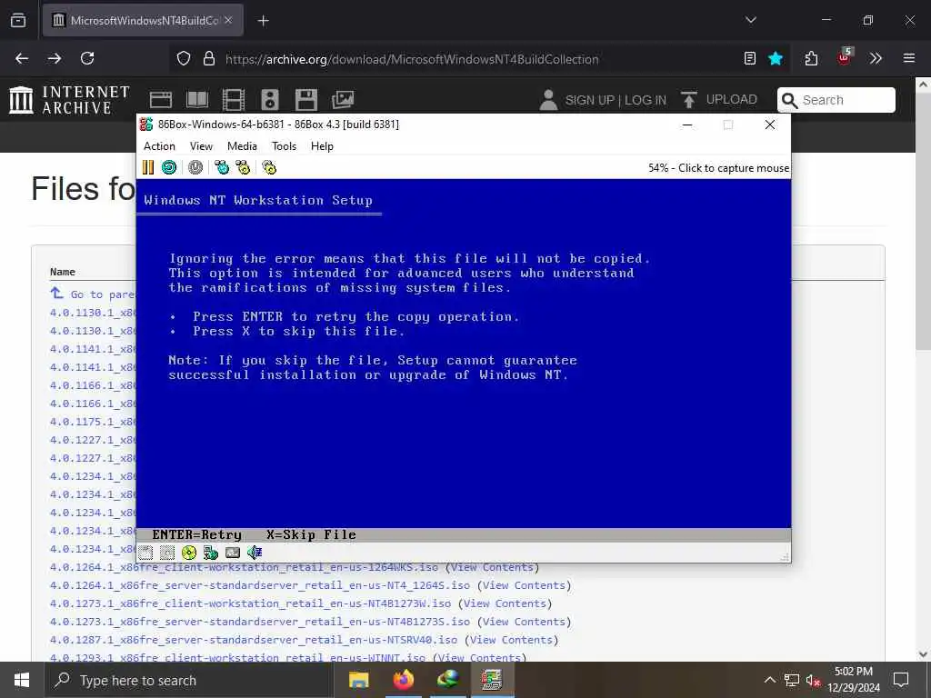Open the Internet Archive software floppy icon
This screenshot has width=931, height=698.
[x=306, y=100]
